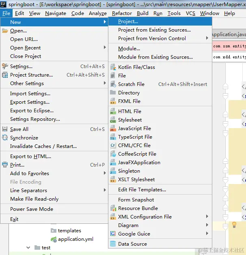The width and height of the screenshot is (246, 255).
Task: Toggle Make File Read-only
Action: click(54, 199)
